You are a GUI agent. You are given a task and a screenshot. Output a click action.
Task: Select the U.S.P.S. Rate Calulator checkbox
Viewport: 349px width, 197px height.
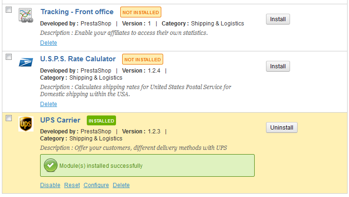[8, 57]
